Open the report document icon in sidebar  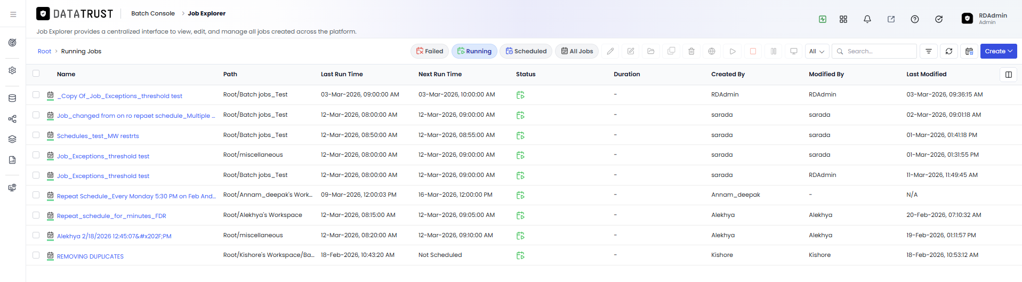pos(12,160)
